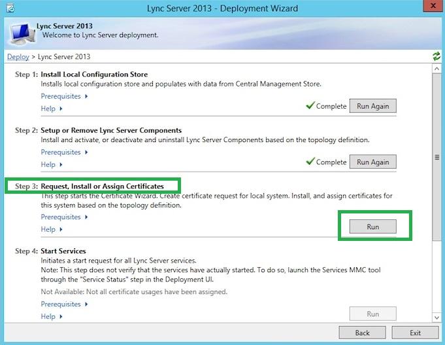Viewport: 445px width, 345px height.
Task: Click the Exit button
Action: tap(415, 333)
